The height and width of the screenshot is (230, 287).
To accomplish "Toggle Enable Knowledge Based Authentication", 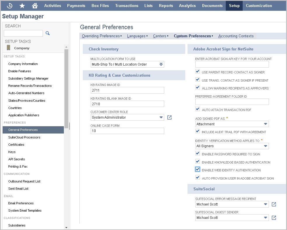I will (x=197, y=161).
